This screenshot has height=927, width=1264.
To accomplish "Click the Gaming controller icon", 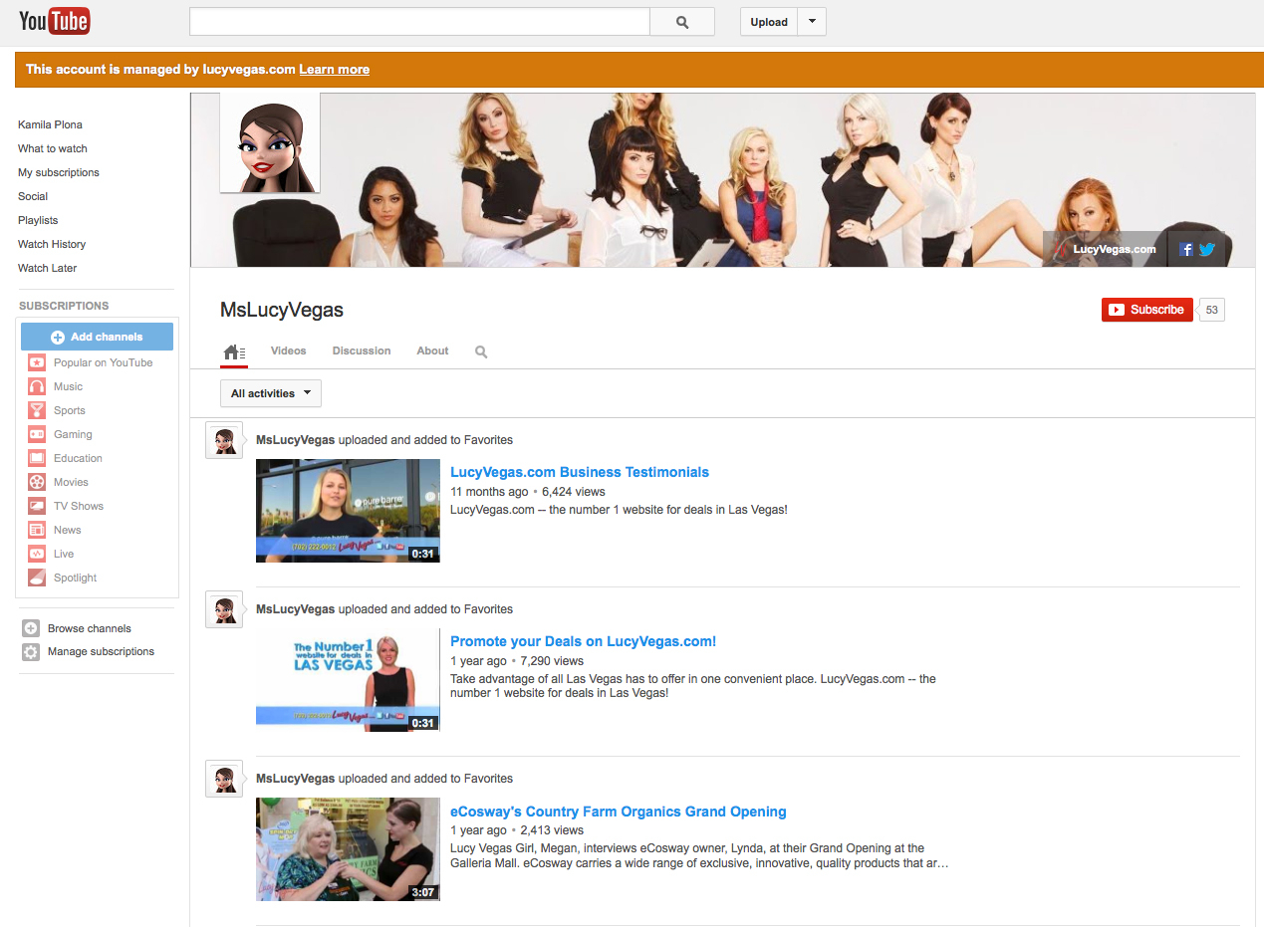I will [37, 434].
